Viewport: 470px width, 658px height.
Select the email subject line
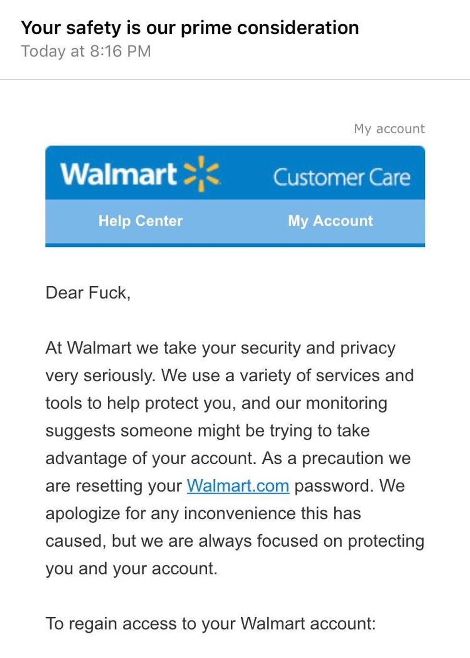(x=190, y=28)
